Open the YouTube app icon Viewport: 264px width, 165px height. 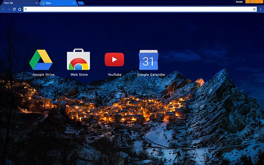(x=115, y=59)
